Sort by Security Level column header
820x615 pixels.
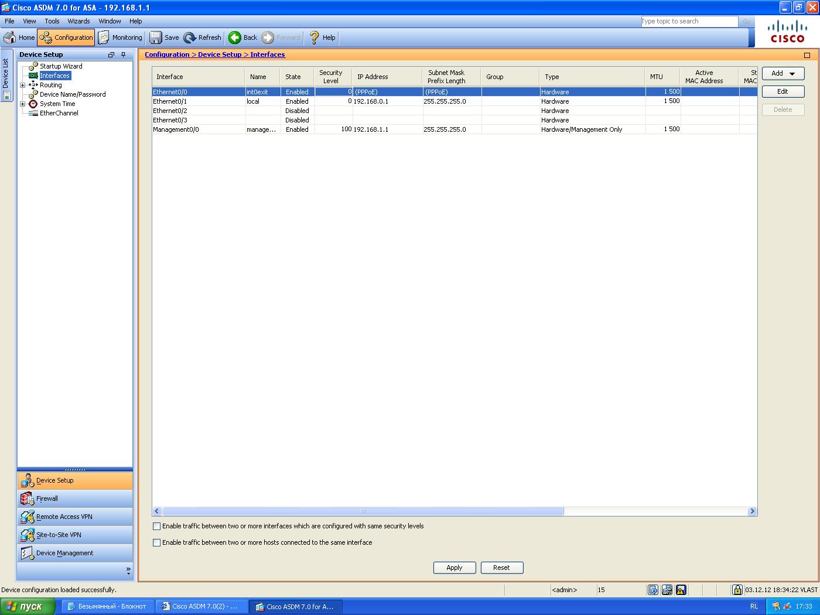tap(333, 77)
